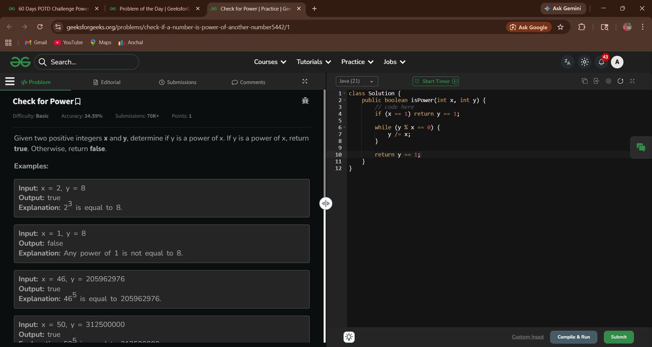Screen dimensions: 652x347
Task: View site information icon in address bar
Action: click(57, 27)
